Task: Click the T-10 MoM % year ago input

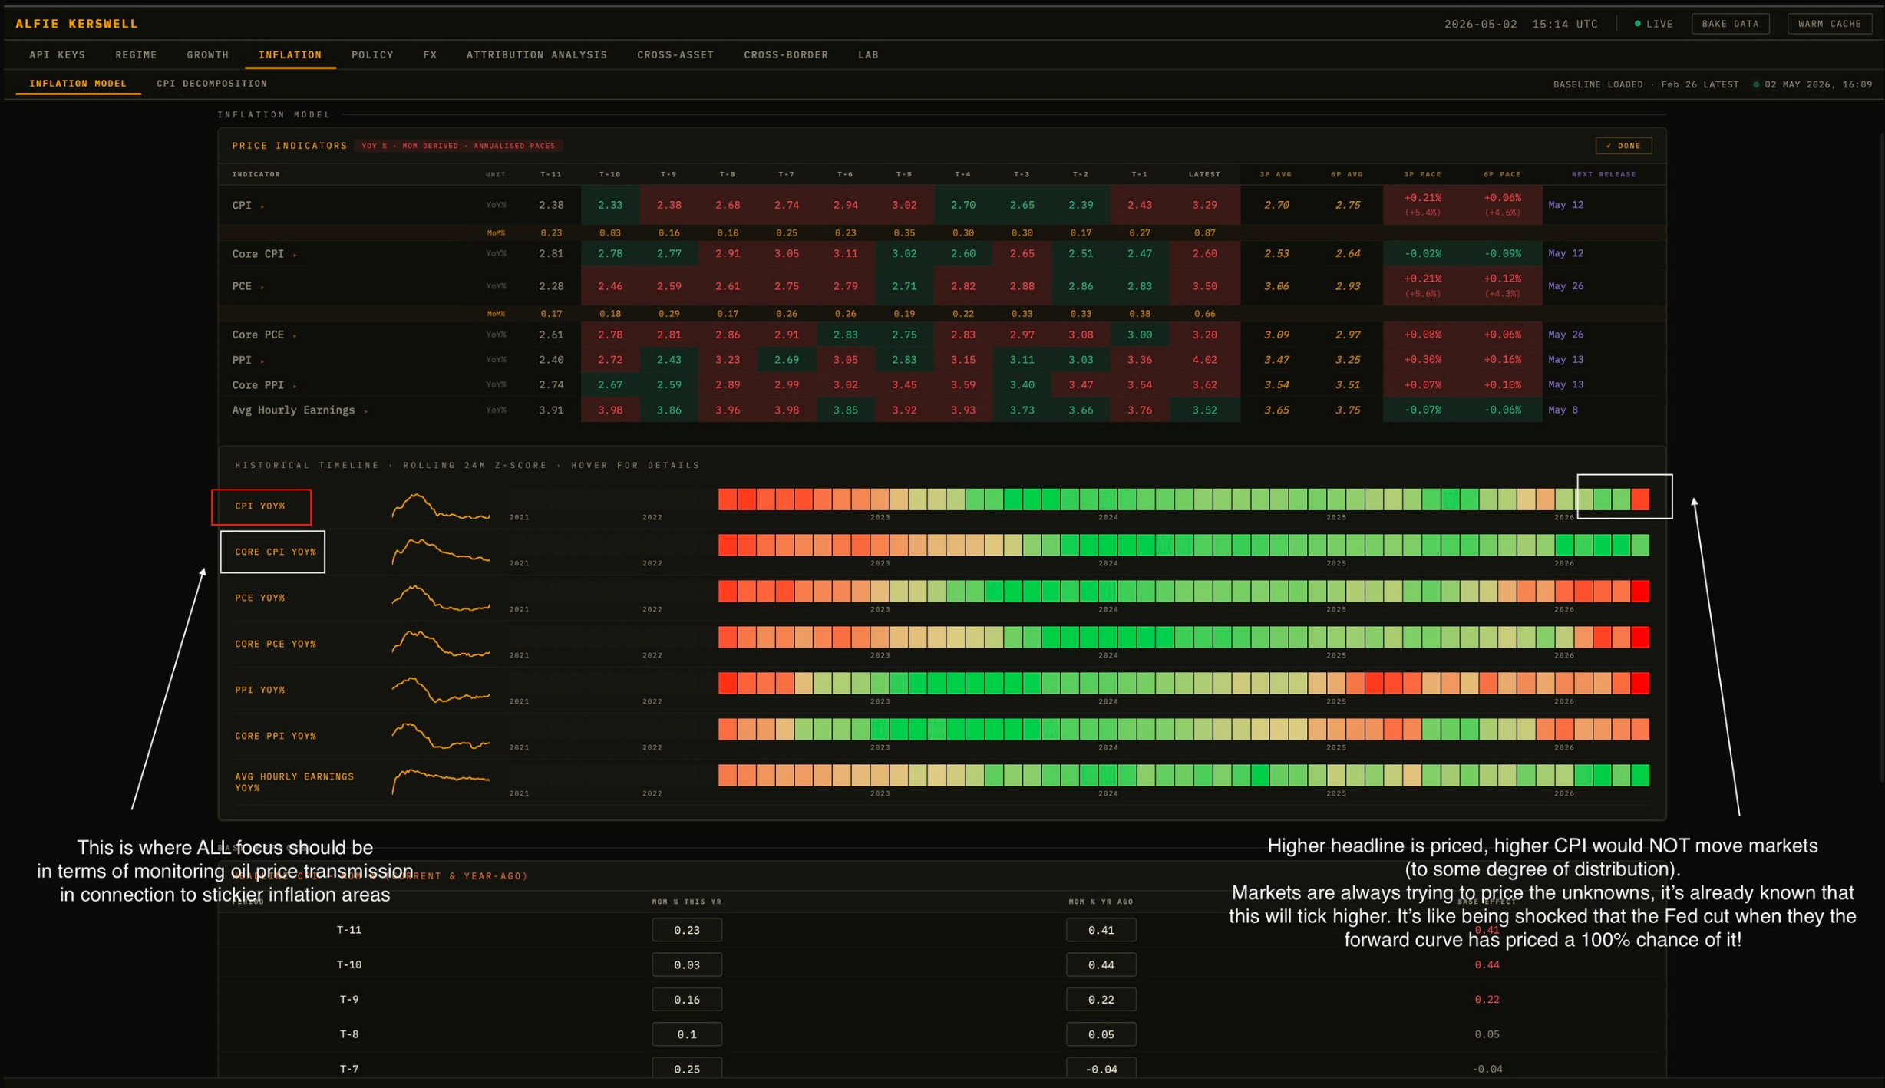Action: 1101,964
